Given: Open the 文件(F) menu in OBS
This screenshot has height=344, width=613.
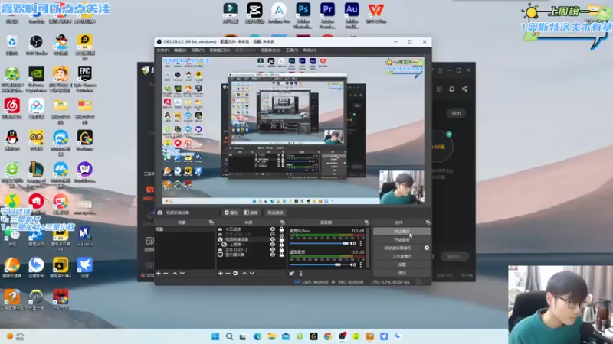Looking at the screenshot, I should (x=162, y=50).
